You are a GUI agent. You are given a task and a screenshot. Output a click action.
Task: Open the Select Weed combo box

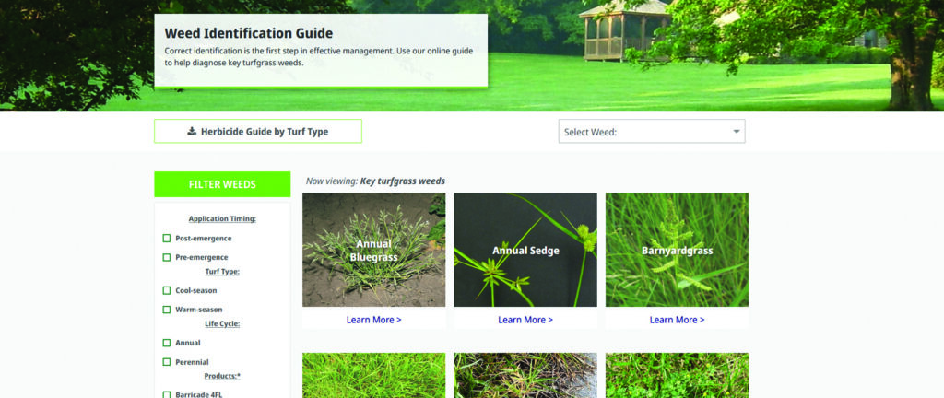tap(652, 131)
